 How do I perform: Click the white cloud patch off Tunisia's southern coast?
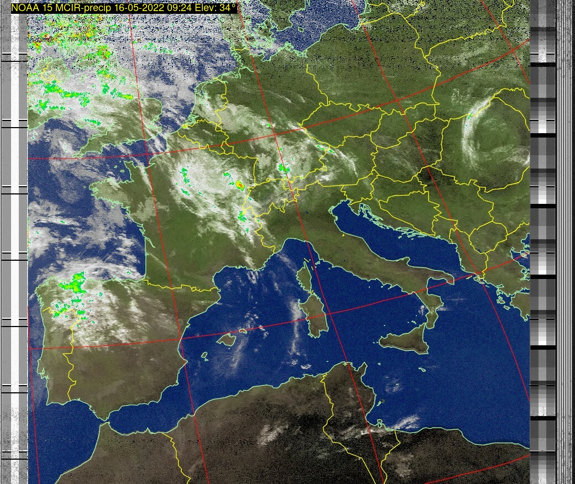coord(406,423)
